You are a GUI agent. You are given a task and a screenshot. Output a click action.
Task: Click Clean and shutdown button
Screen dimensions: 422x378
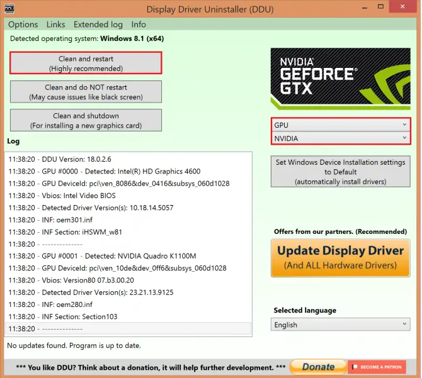coord(86,120)
